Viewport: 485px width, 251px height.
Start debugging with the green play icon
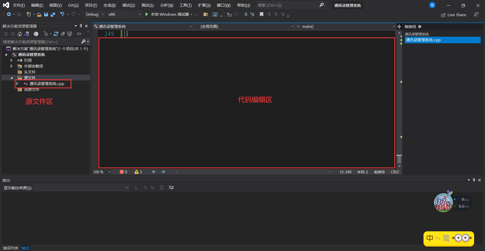pyautogui.click(x=147, y=14)
